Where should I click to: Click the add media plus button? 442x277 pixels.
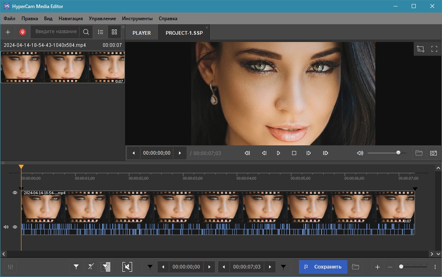tap(8, 32)
